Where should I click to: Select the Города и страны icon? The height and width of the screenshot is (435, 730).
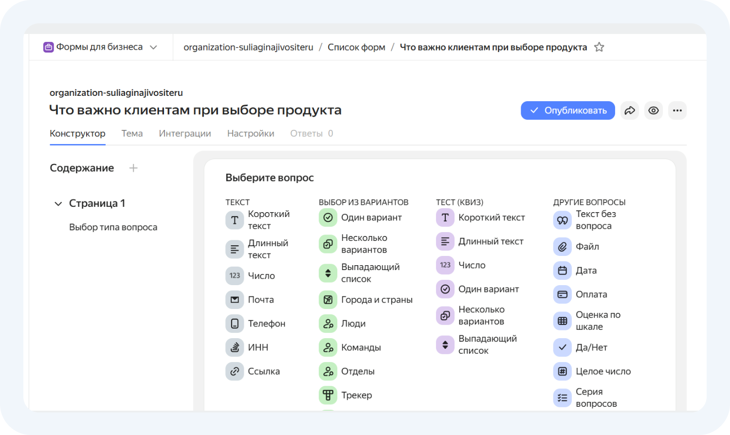pos(328,299)
